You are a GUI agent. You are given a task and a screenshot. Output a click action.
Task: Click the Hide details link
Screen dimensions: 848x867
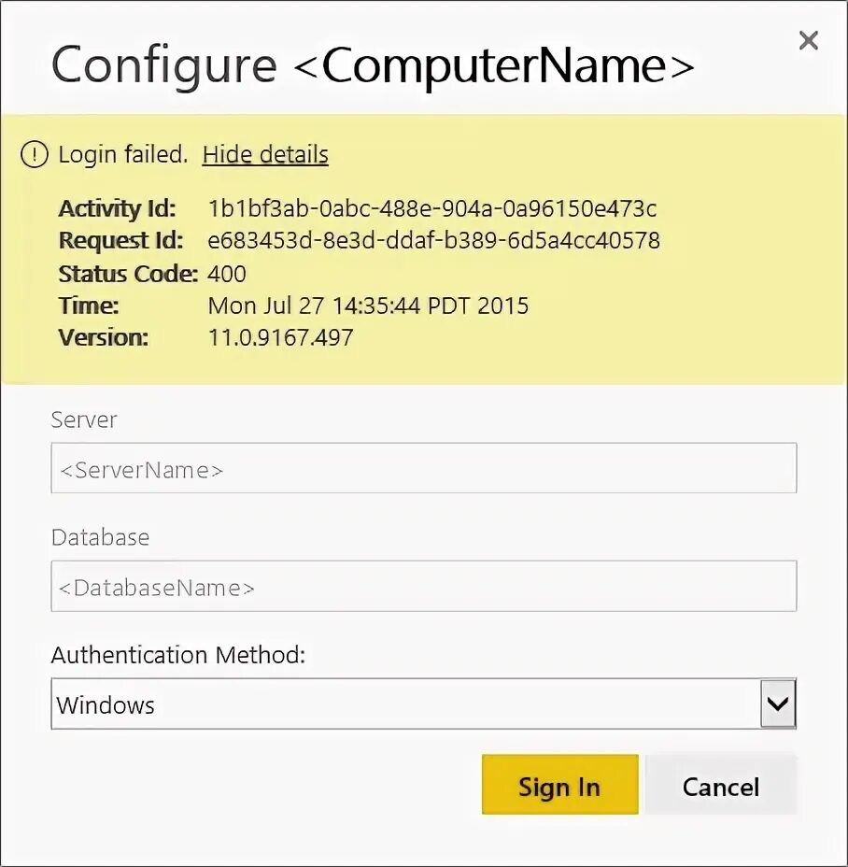coord(265,154)
